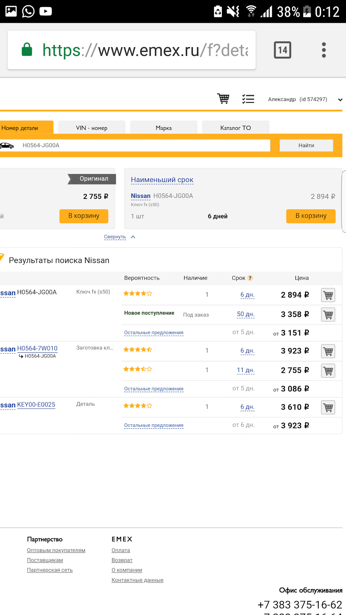Click the Срок help question mark icon
The height and width of the screenshot is (615, 346).
tap(250, 278)
